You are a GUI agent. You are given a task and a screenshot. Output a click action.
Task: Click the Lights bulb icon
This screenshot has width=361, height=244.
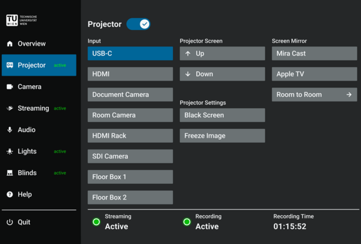[9, 151]
